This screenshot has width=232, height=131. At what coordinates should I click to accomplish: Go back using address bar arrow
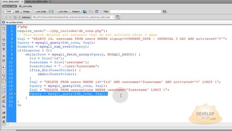pos(6,17)
